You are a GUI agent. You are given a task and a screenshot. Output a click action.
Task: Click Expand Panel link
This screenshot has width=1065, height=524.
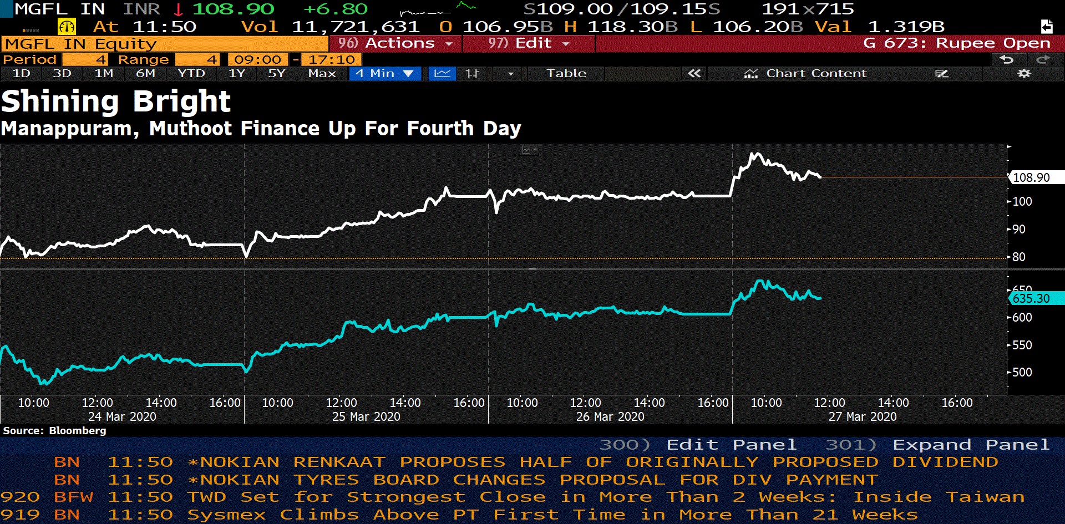tap(970, 445)
